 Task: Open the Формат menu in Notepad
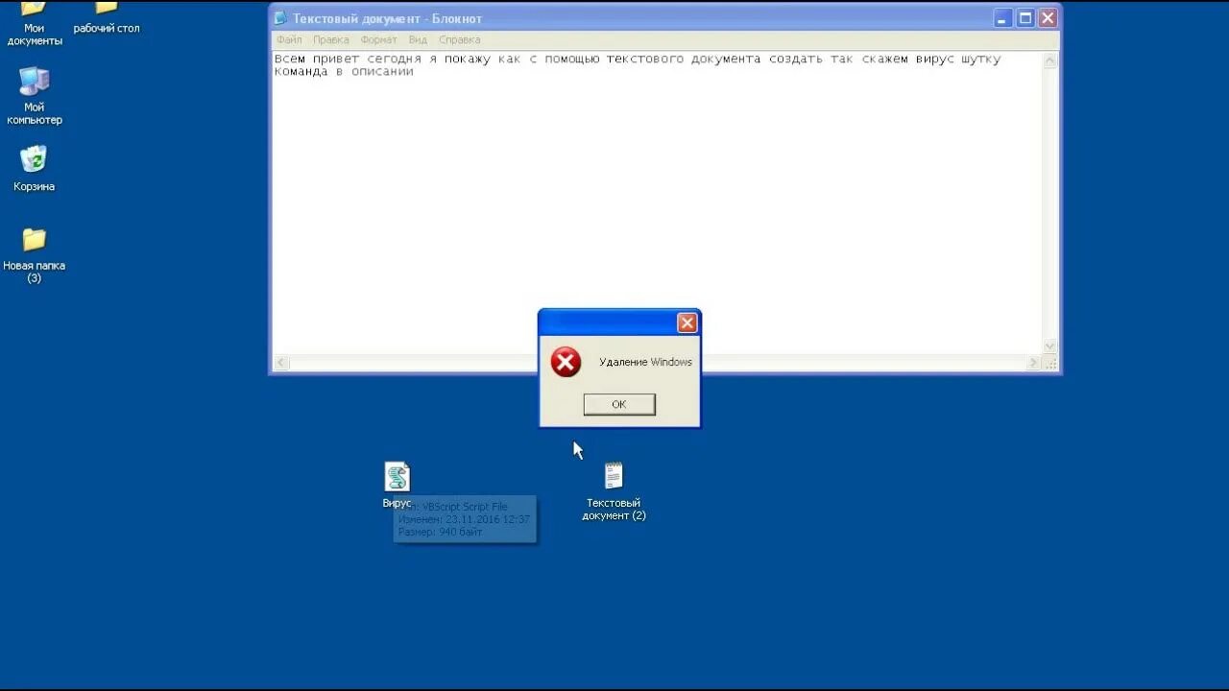coord(379,40)
